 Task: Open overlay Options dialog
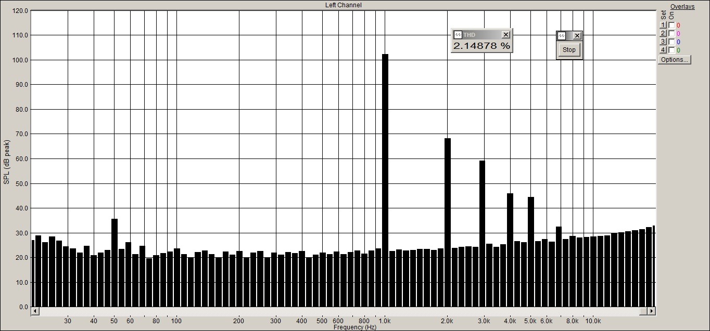pyautogui.click(x=674, y=60)
